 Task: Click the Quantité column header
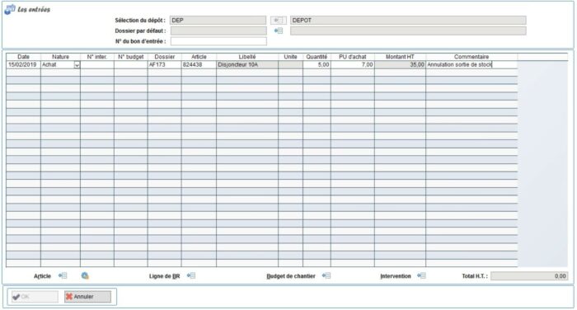pos(317,57)
